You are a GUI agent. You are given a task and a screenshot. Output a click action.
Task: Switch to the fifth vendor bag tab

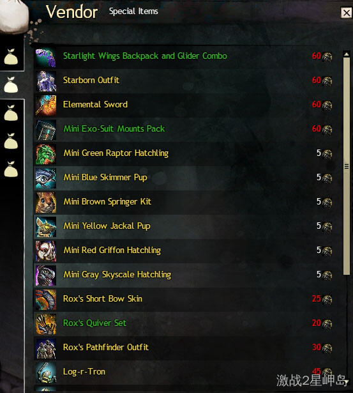tap(11, 169)
